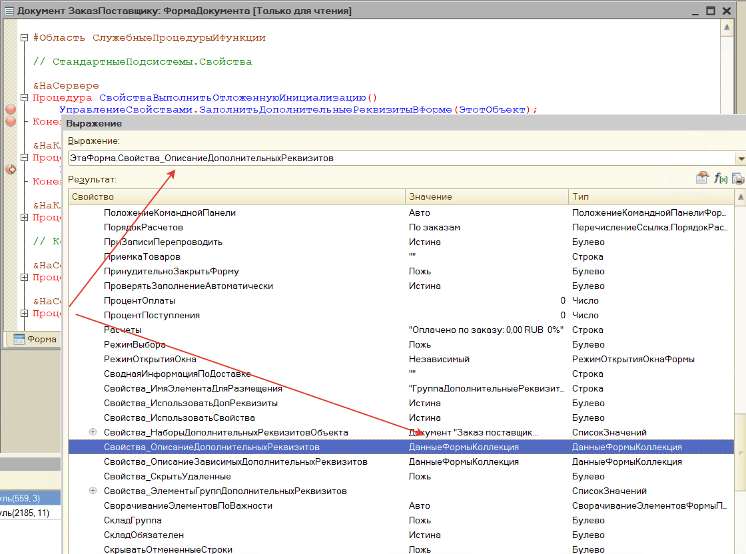Select Свойства_ИспользоватьДопРеквизиты row
Image resolution: width=746 pixels, height=554 pixels.
point(401,404)
